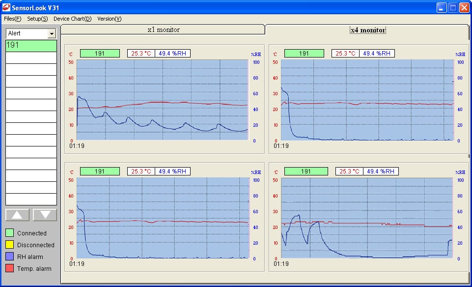This screenshot has width=472, height=287.
Task: Expand the Alert dropdown arrow
Action: tap(52, 33)
